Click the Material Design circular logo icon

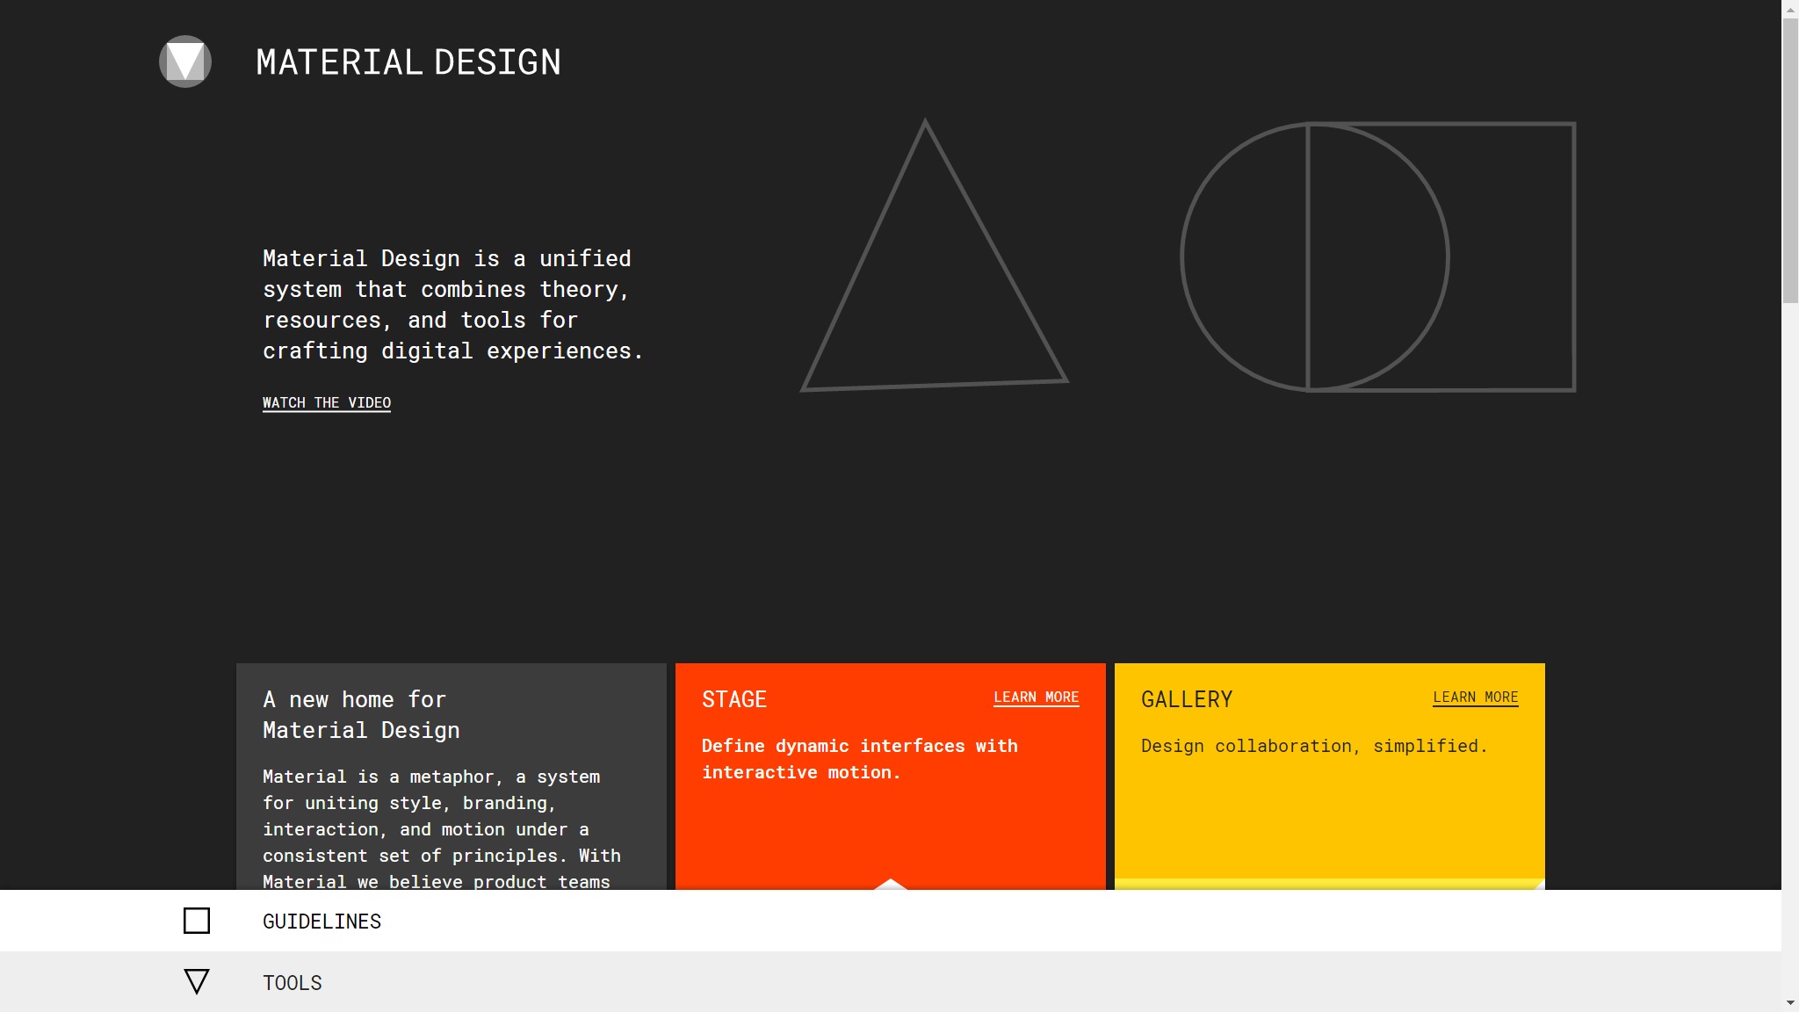point(184,61)
